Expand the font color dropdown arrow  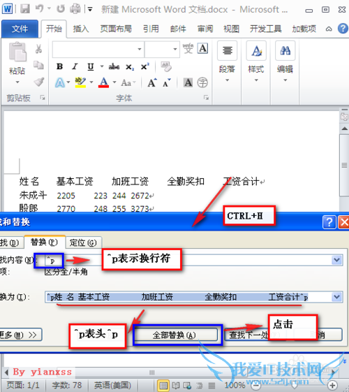point(114,82)
